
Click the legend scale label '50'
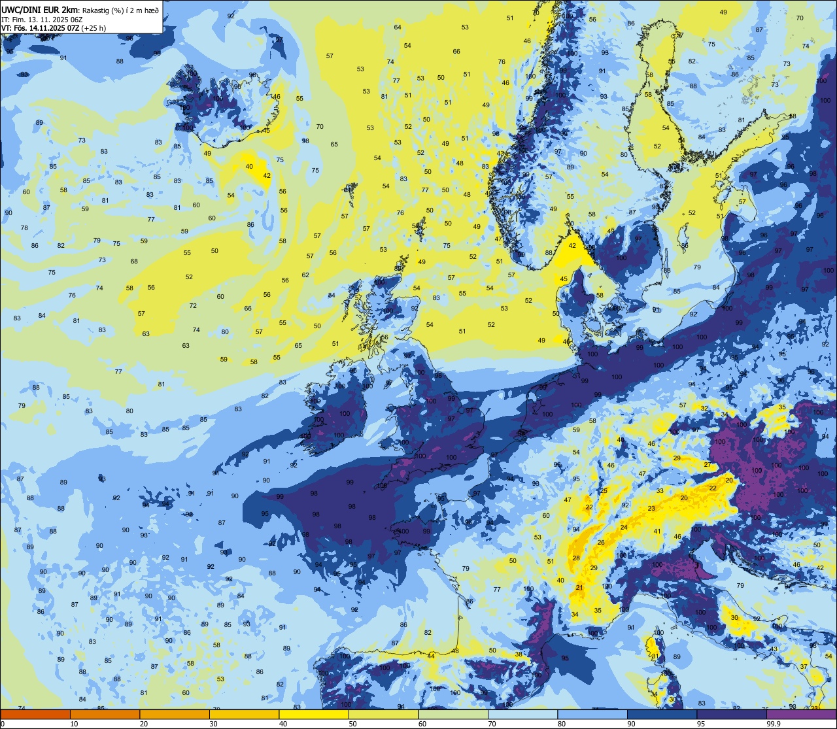tap(352, 724)
